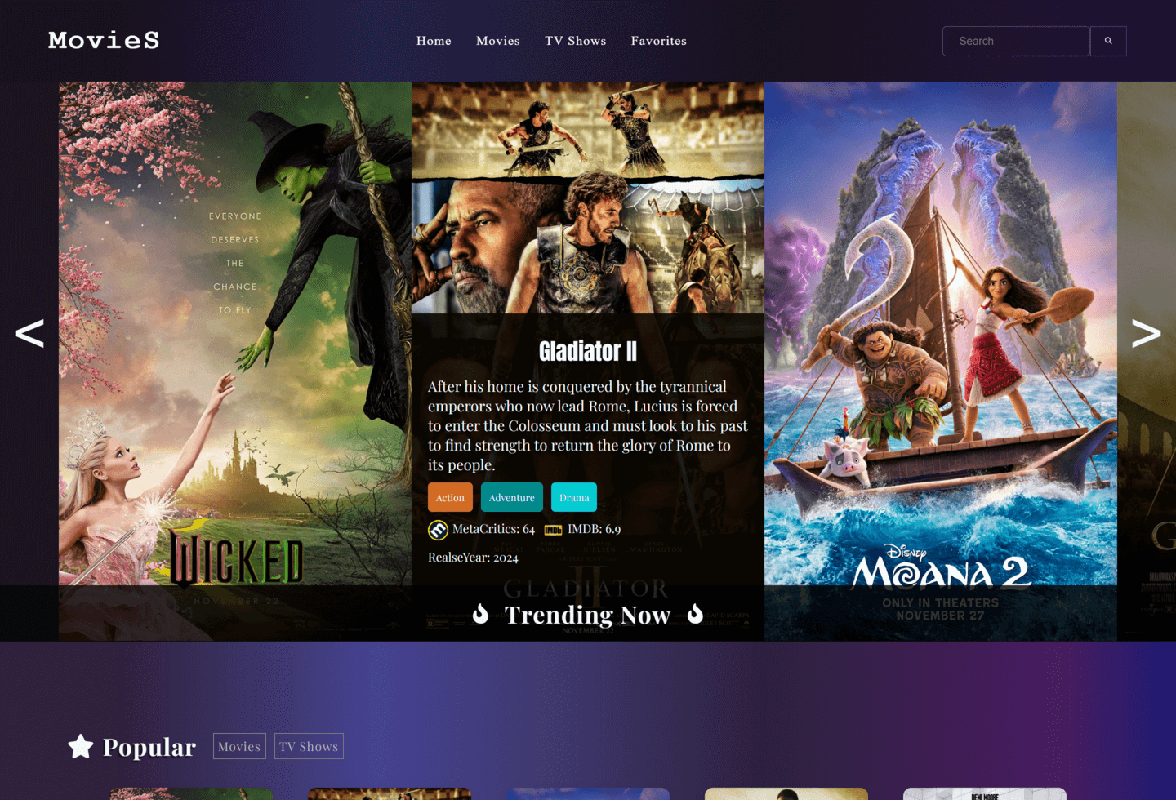
Task: Click the star icon beside Popular
Action: click(x=81, y=746)
